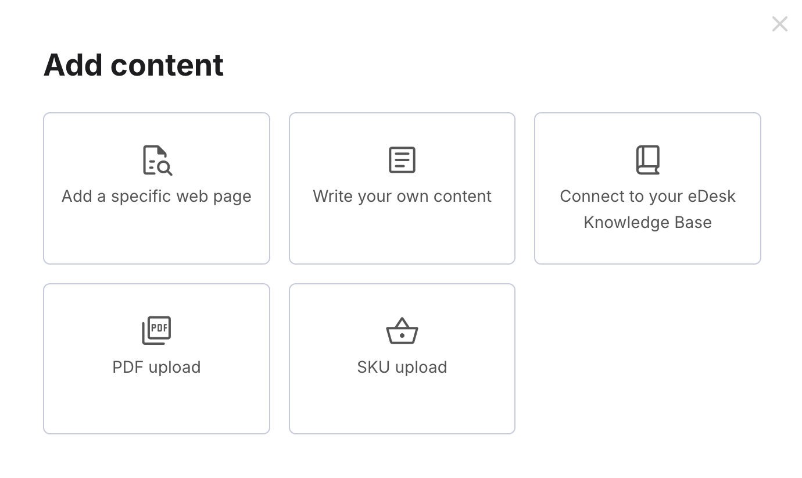The image size is (802, 478).
Task: Choose the PDF upload option
Action: (x=156, y=367)
